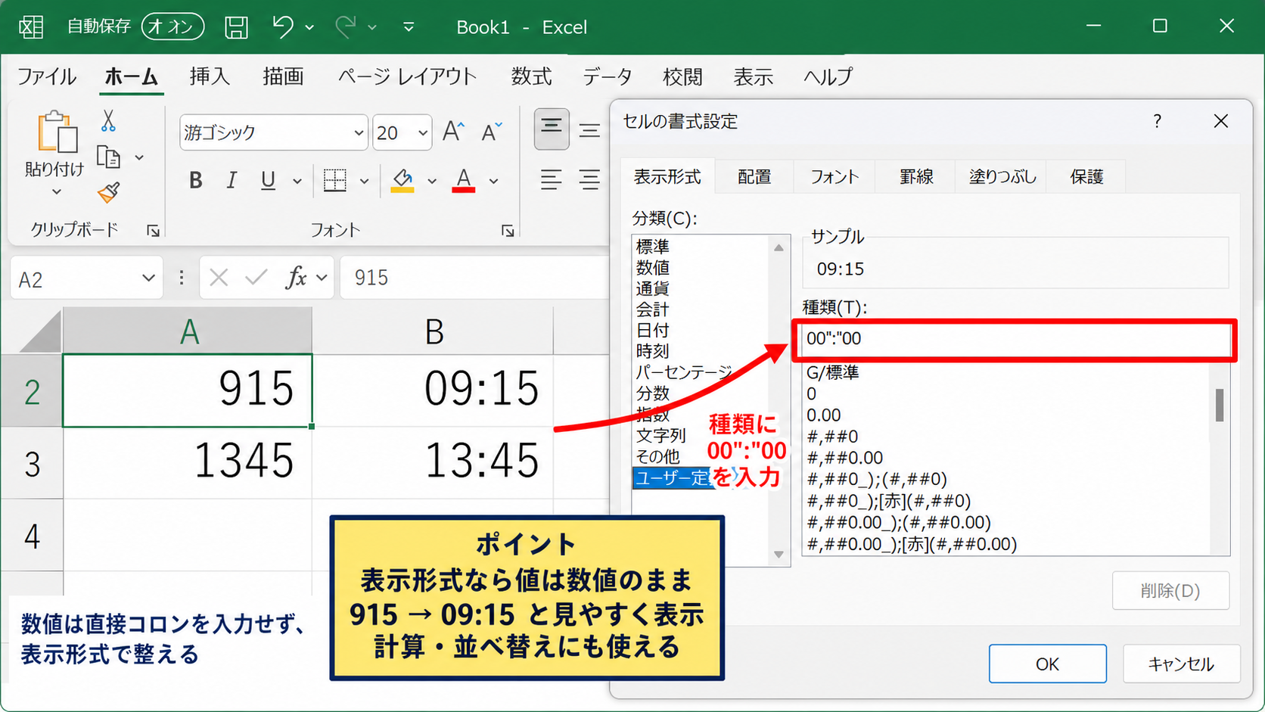The image size is (1265, 712).
Task: Switch to the 校閲 ribbon tab
Action: 682,76
